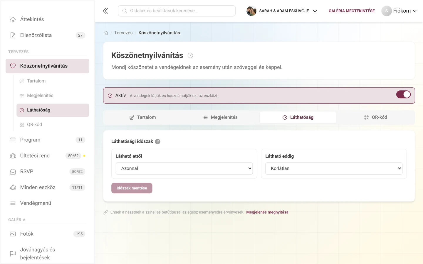This screenshot has width=423, height=264.
Task: Toggle the Aktív switch off
Action: (x=403, y=94)
